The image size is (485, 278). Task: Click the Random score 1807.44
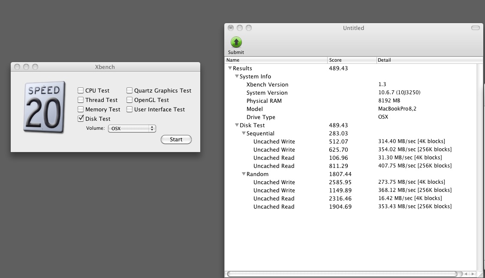coord(340,174)
